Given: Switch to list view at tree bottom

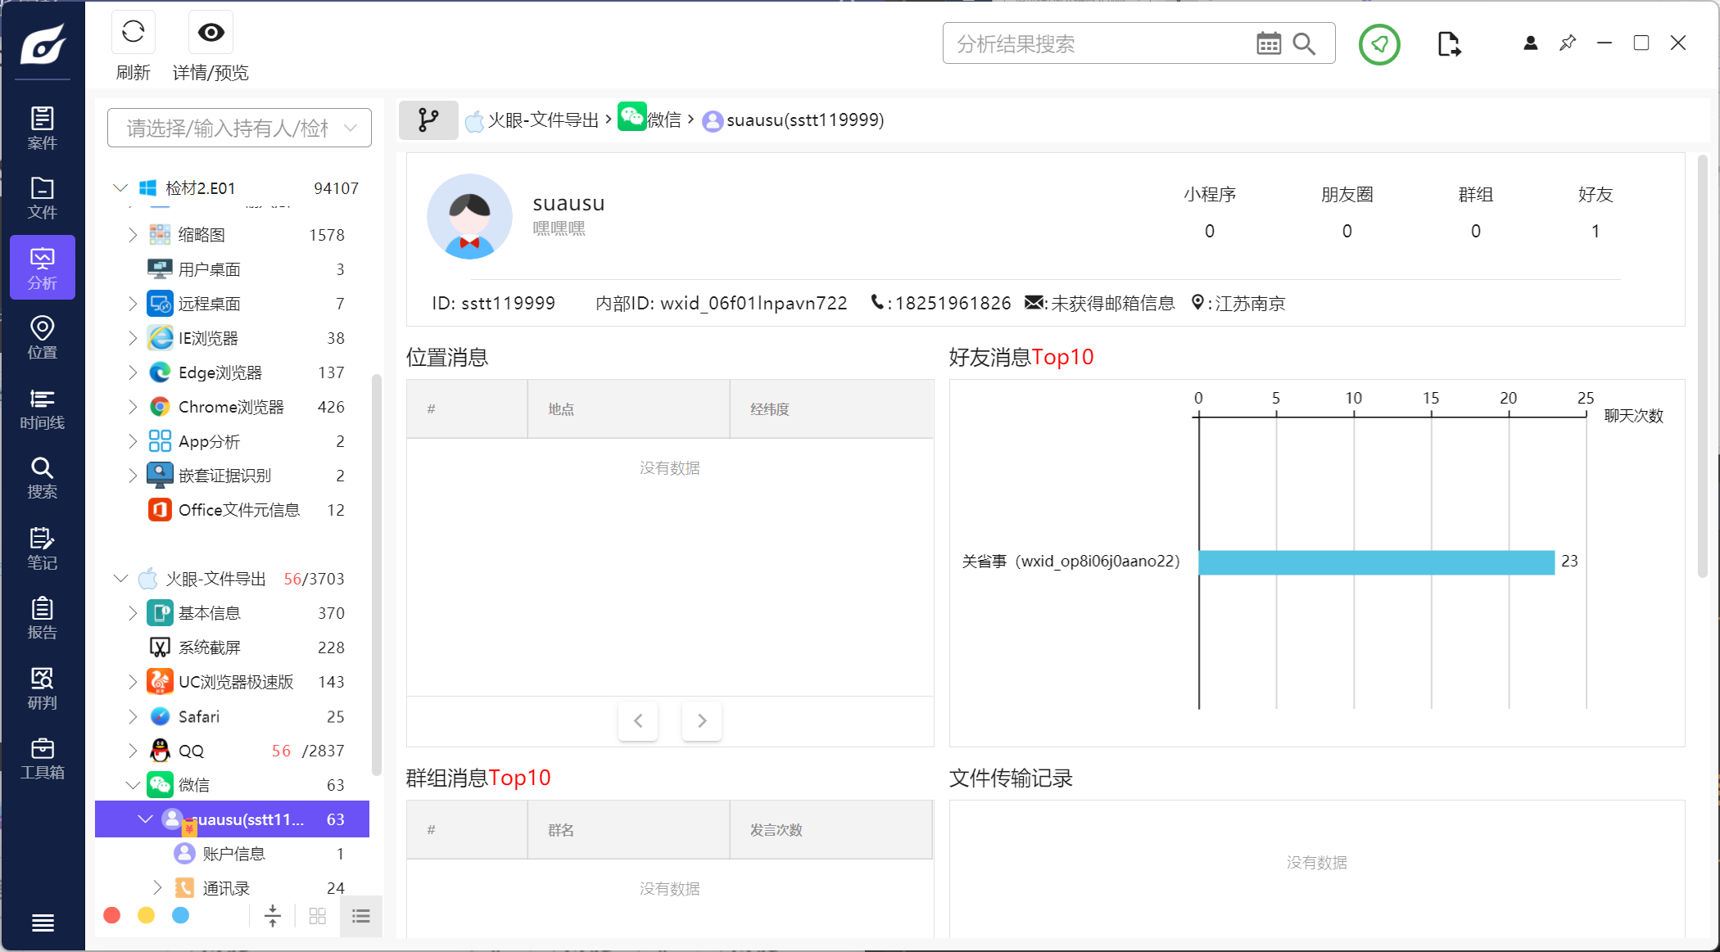Looking at the screenshot, I should coord(361,916).
